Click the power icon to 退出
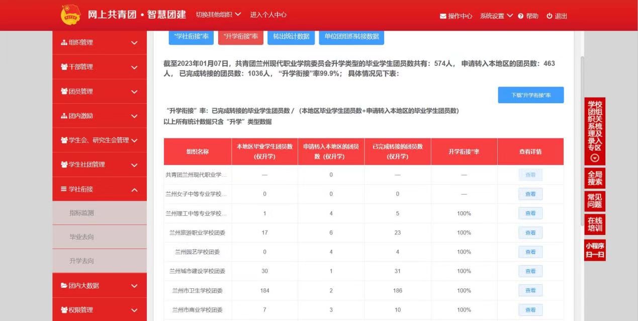 550,16
